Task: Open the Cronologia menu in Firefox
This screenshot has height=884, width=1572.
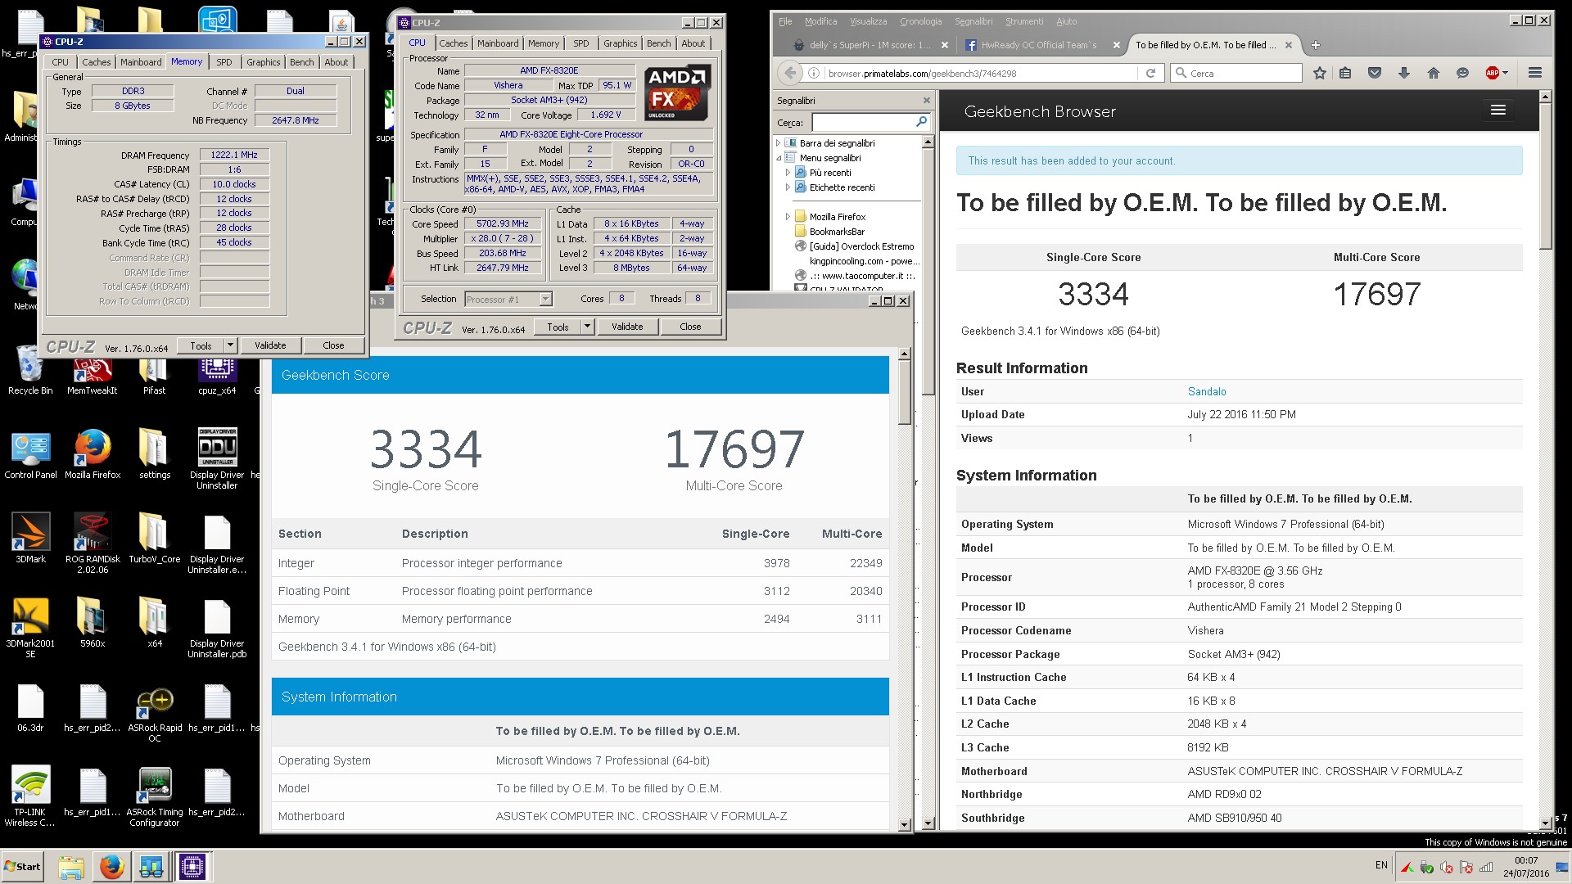Action: 920,21
